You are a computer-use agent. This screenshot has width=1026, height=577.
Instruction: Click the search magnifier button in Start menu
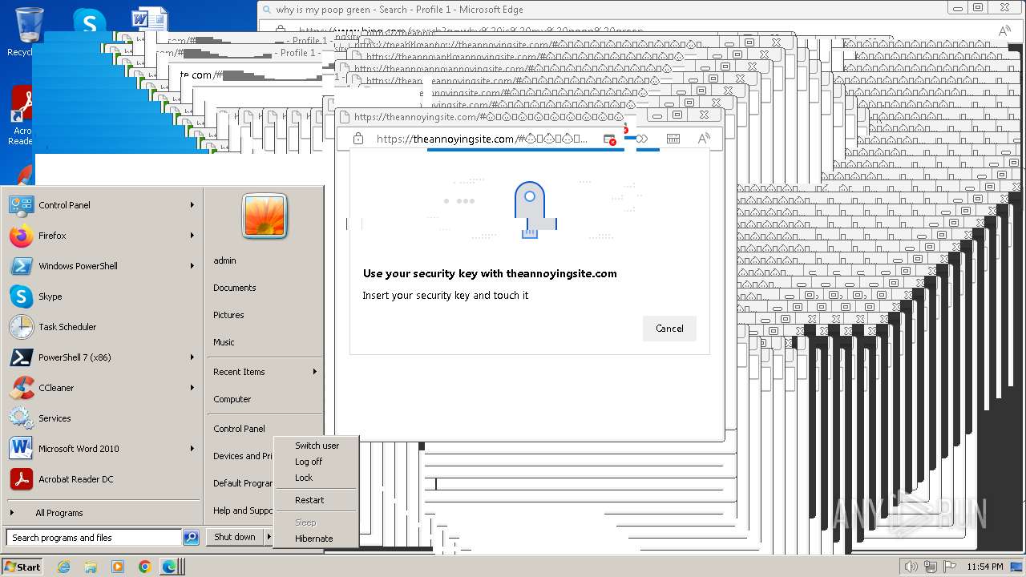point(191,538)
